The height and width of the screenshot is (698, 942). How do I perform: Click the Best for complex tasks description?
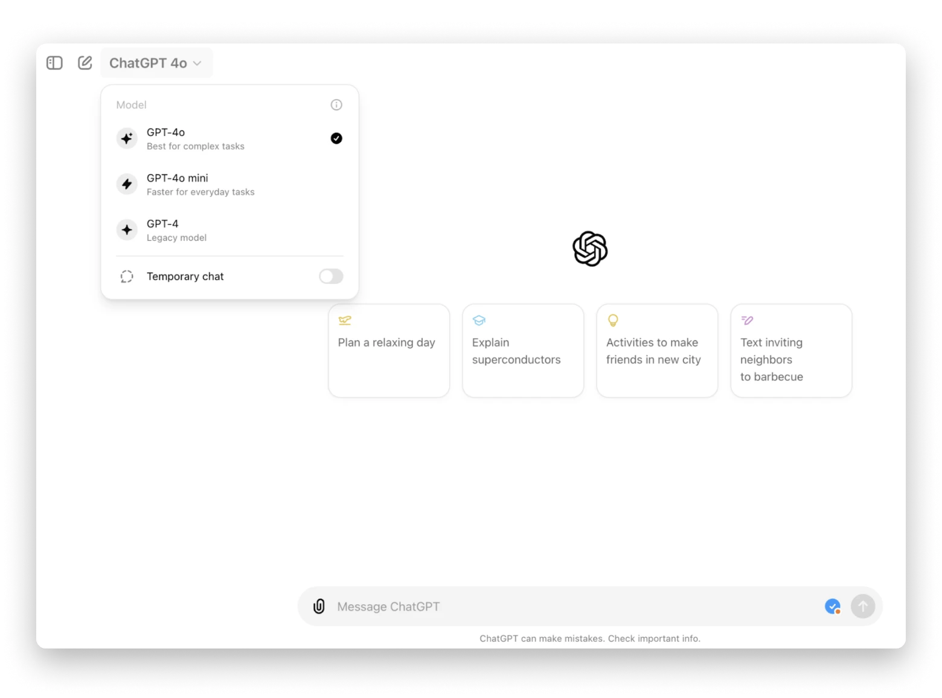coord(196,147)
